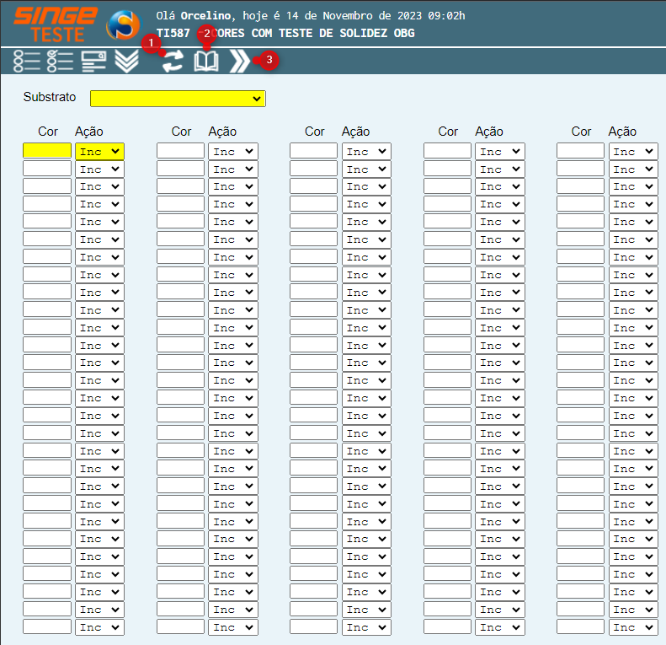Viewport: 666px width, 645px height.
Task: Open first-row Ação dropdown in second column group
Action: [233, 152]
